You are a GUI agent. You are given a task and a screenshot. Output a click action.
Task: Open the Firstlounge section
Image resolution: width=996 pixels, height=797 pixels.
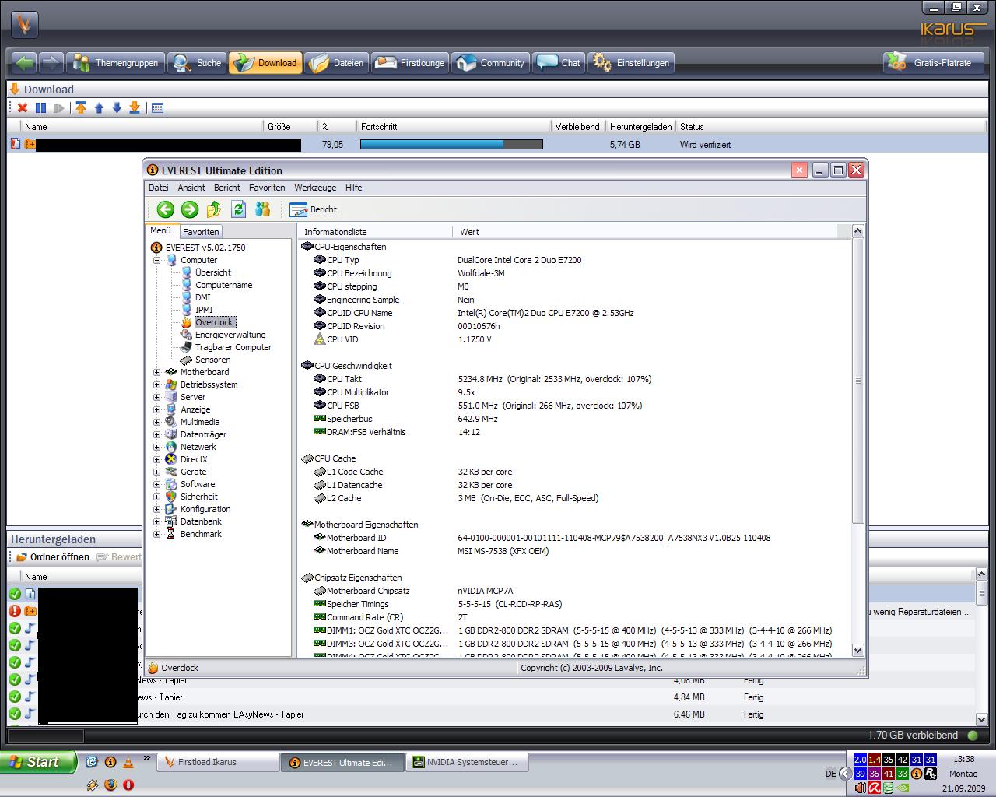[x=410, y=63]
